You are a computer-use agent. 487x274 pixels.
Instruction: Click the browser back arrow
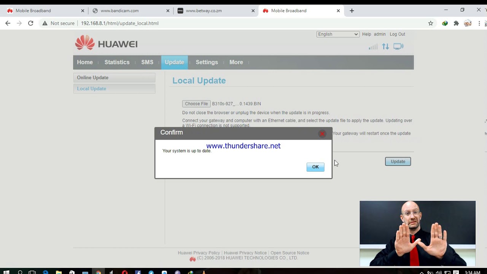coord(8,23)
